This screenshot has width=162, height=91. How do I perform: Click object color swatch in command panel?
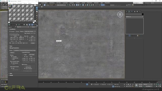click(x=143, y=14)
